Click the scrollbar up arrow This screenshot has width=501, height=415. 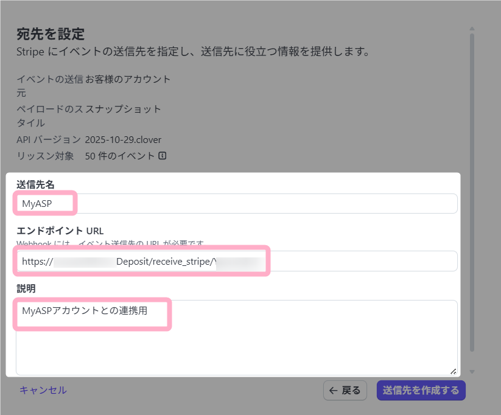[x=472, y=29]
